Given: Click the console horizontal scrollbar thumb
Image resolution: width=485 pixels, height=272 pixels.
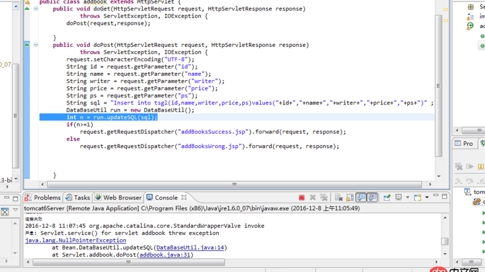Looking at the screenshot, I should tap(129, 262).
